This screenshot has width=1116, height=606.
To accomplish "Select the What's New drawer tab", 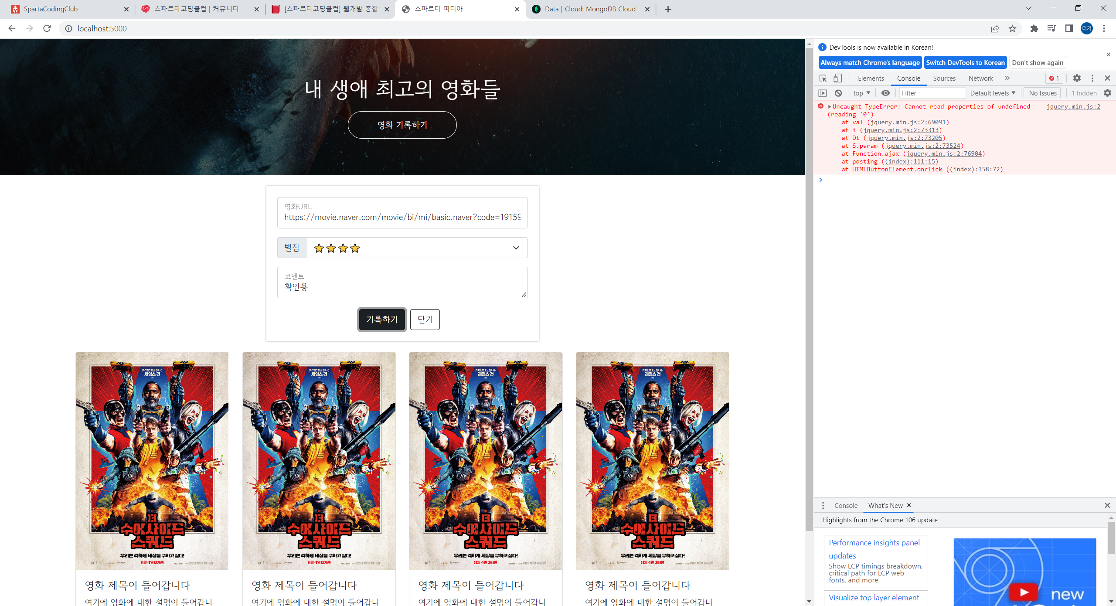I will [885, 505].
